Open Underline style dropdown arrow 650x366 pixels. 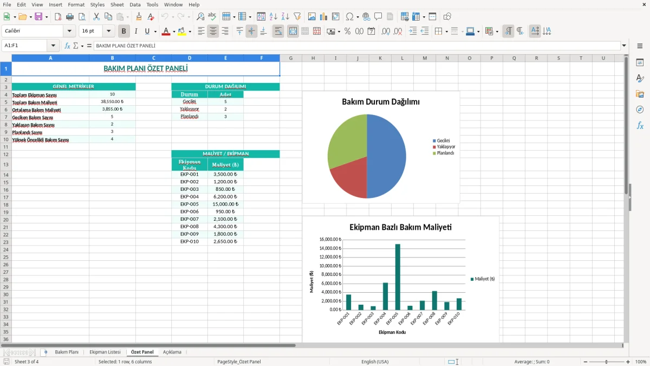point(155,31)
